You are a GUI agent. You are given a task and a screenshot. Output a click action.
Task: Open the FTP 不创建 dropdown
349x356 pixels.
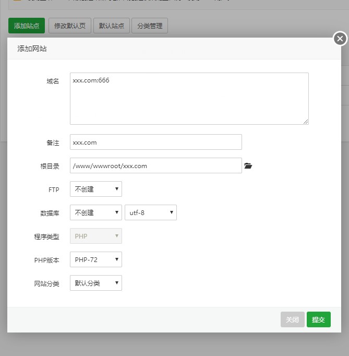click(96, 189)
